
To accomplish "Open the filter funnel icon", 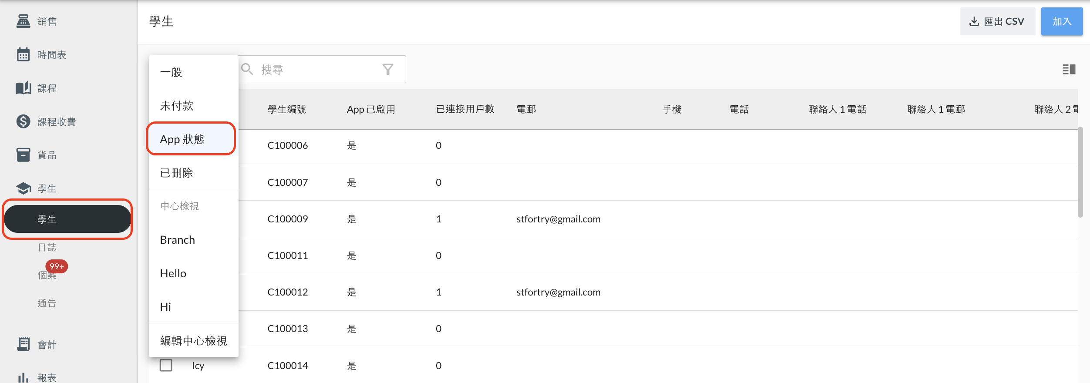I will tap(388, 69).
